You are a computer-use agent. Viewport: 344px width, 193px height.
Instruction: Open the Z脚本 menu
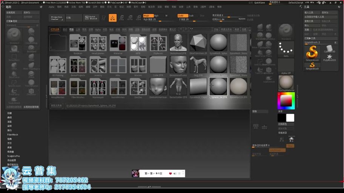(x=212, y=7)
